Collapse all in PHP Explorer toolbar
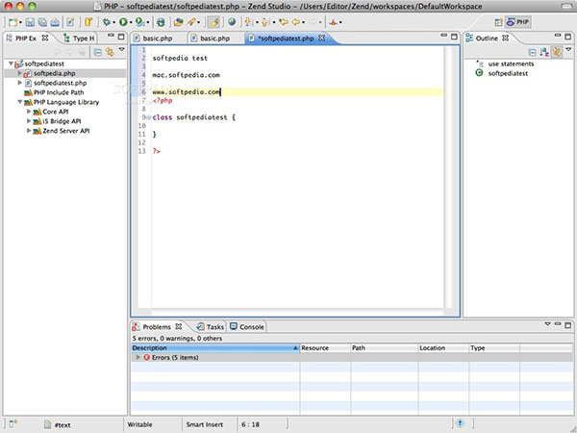This screenshot has width=577, height=433. click(x=97, y=52)
